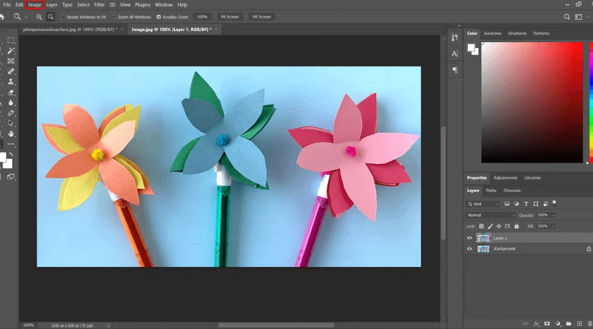Image resolution: width=593 pixels, height=329 pixels.
Task: Close the Image.jpg document tab
Action: click(216, 30)
